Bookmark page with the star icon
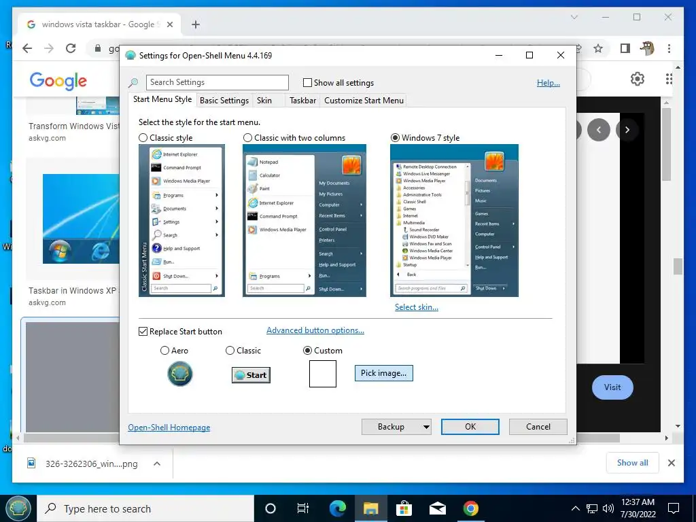 (x=598, y=48)
